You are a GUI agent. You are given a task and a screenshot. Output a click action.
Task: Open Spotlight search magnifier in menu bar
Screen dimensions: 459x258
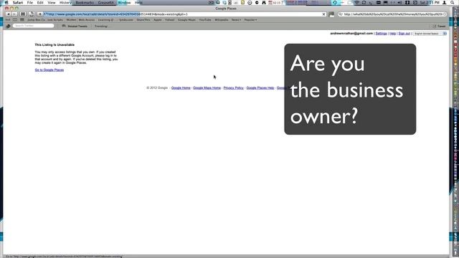[x=453, y=2]
